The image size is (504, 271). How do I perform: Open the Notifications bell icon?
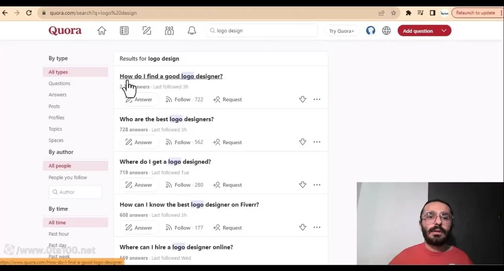pos(192,31)
